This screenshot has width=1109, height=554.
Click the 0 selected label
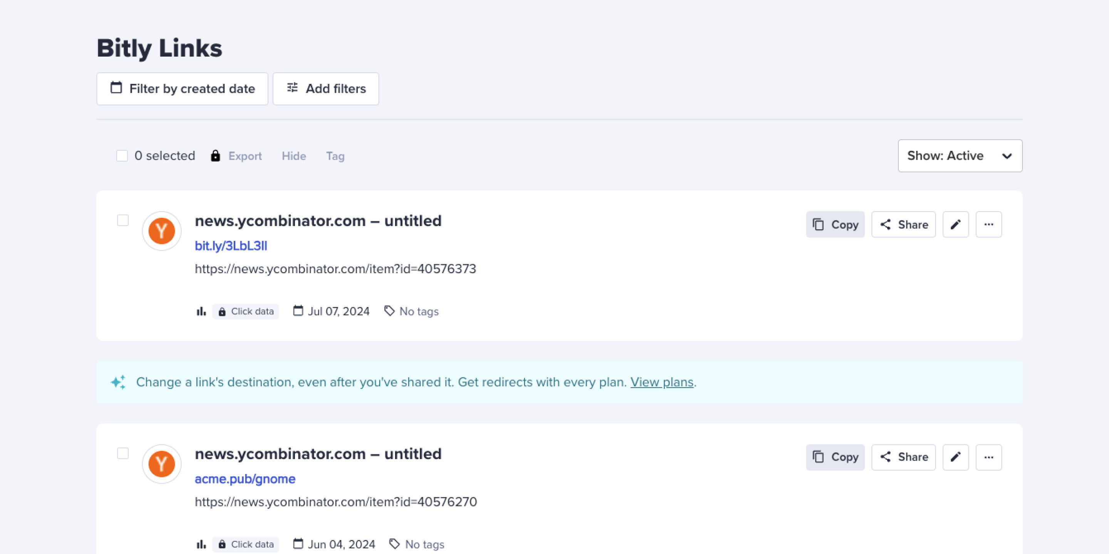point(165,156)
